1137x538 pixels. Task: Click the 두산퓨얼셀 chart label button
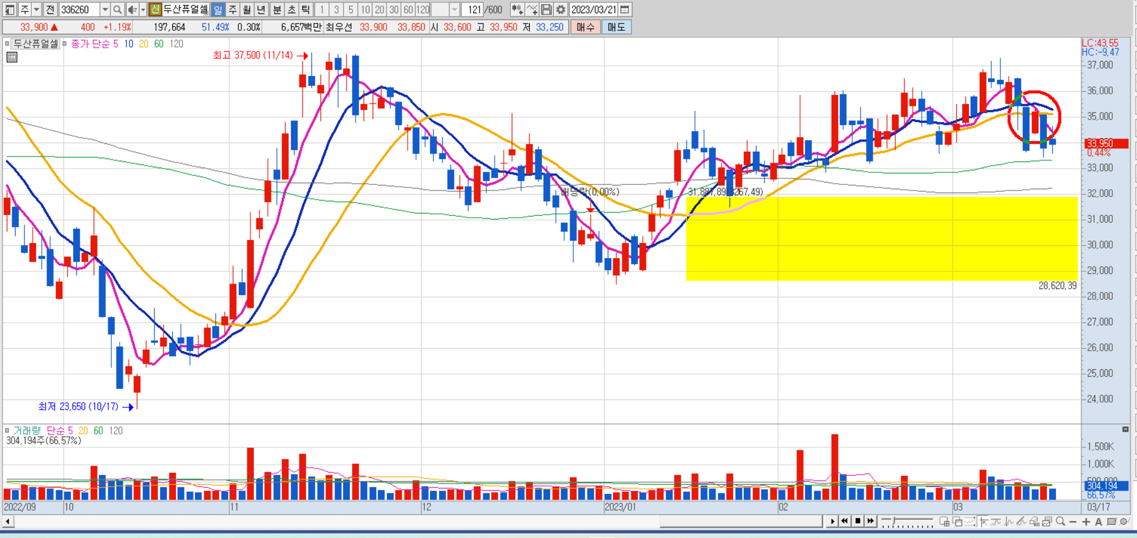pos(36,44)
